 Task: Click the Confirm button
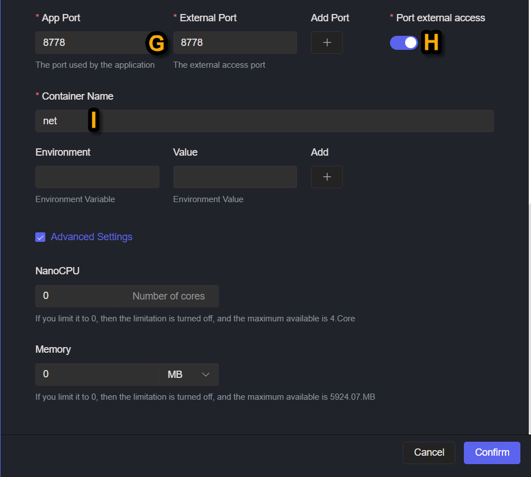tap(492, 452)
